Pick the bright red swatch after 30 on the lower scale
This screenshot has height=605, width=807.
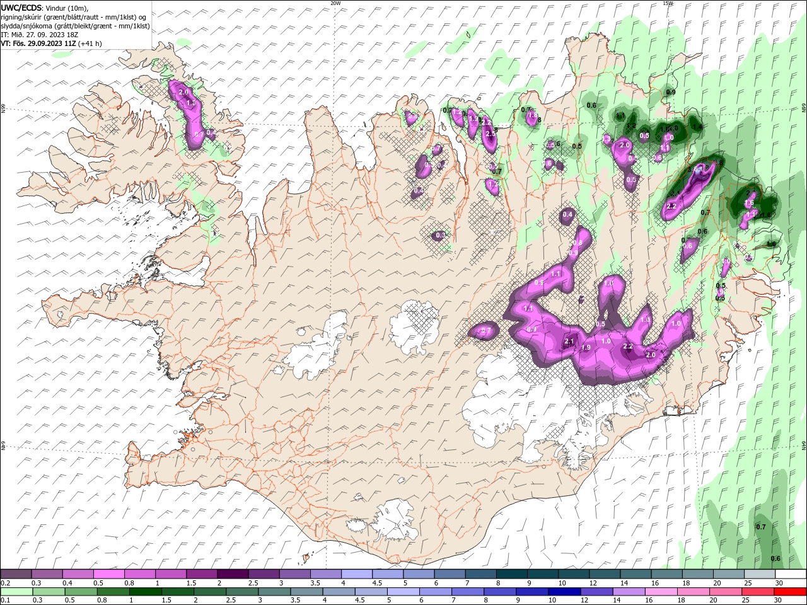click(791, 592)
